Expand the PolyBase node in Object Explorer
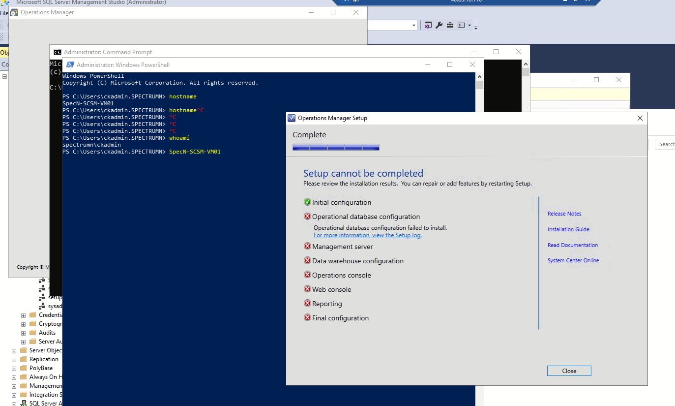675x406 pixels. tap(14, 368)
